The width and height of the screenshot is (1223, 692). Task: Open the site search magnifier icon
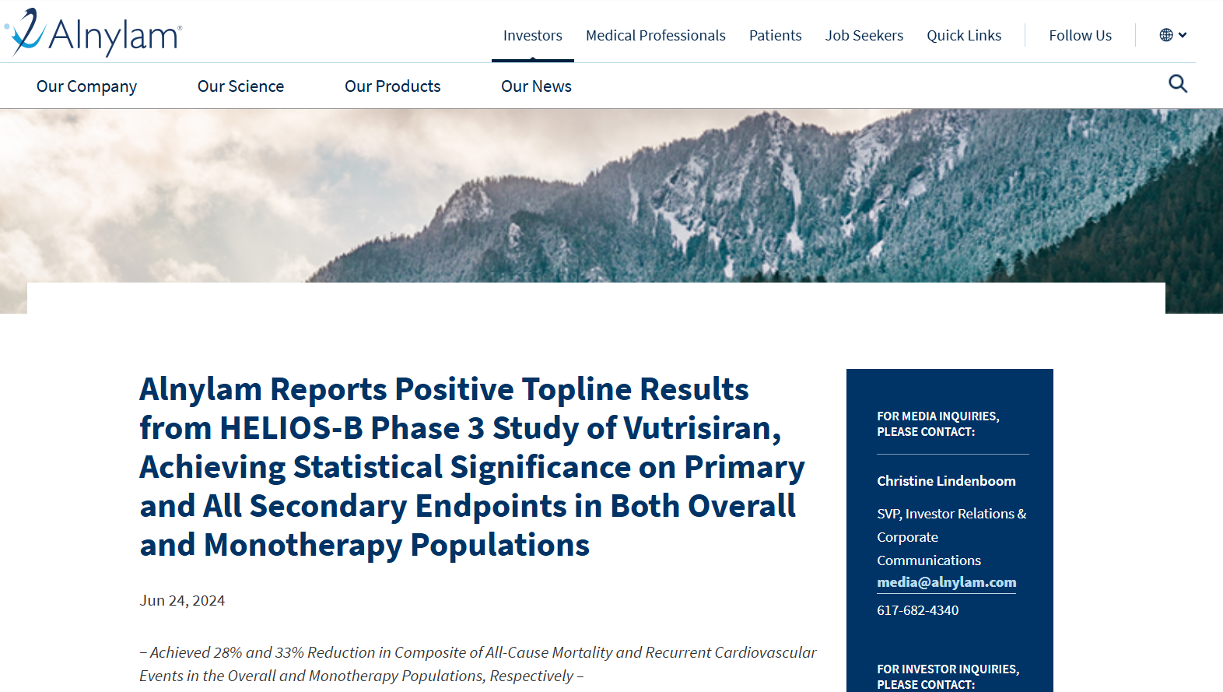[x=1178, y=83]
